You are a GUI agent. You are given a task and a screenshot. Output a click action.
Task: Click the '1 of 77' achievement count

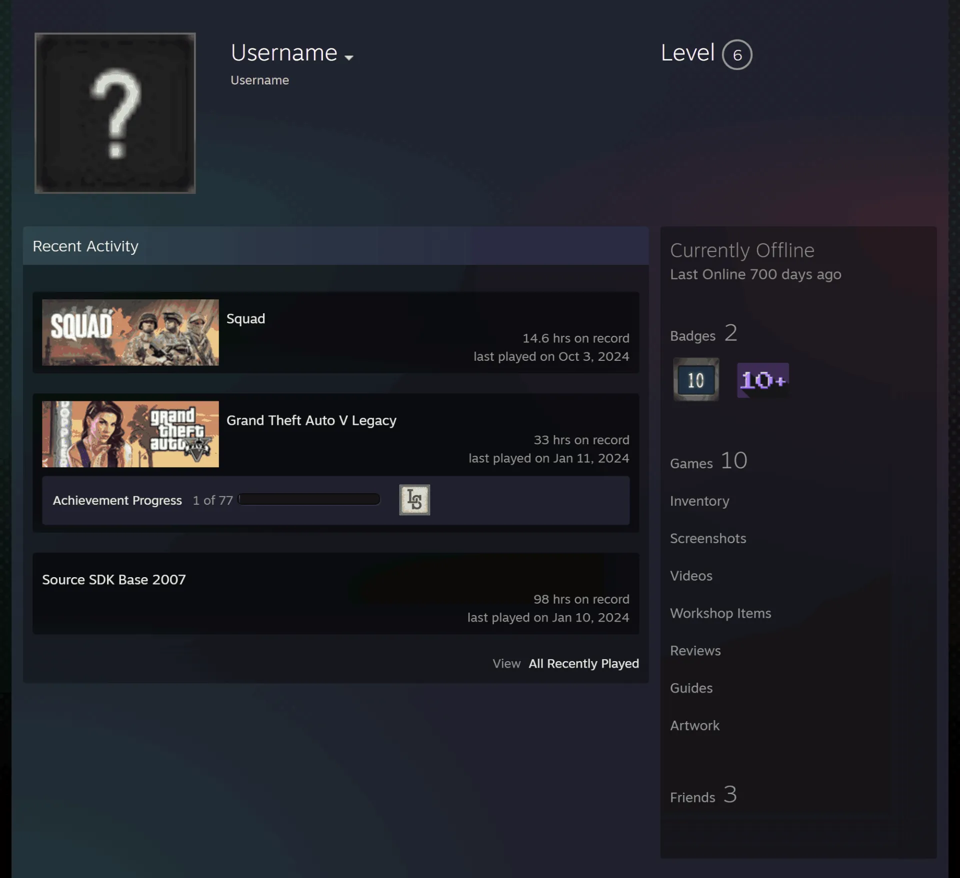tap(213, 500)
